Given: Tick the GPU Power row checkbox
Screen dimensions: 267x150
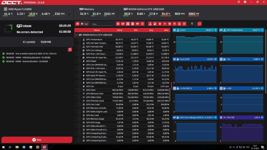Looking at the screenshot, I should pyautogui.click(x=79, y=61).
